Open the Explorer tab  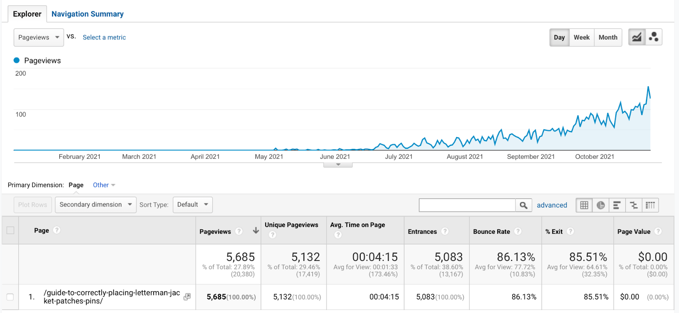(x=27, y=14)
